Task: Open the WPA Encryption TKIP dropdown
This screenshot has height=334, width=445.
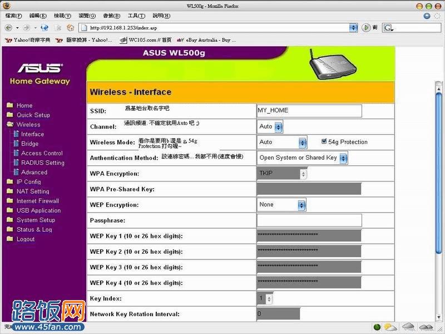Action: pos(282,174)
